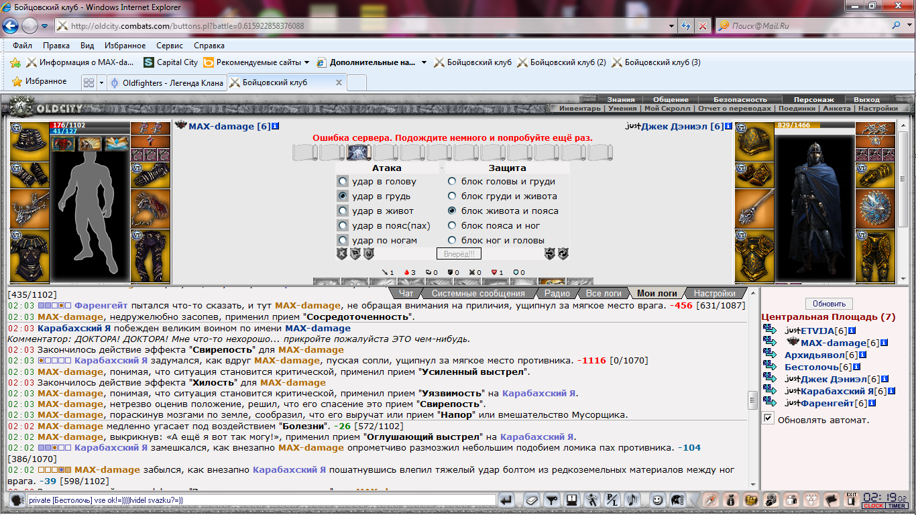Select attack 'удар в живот'
The image size is (916, 515).
tap(343, 211)
